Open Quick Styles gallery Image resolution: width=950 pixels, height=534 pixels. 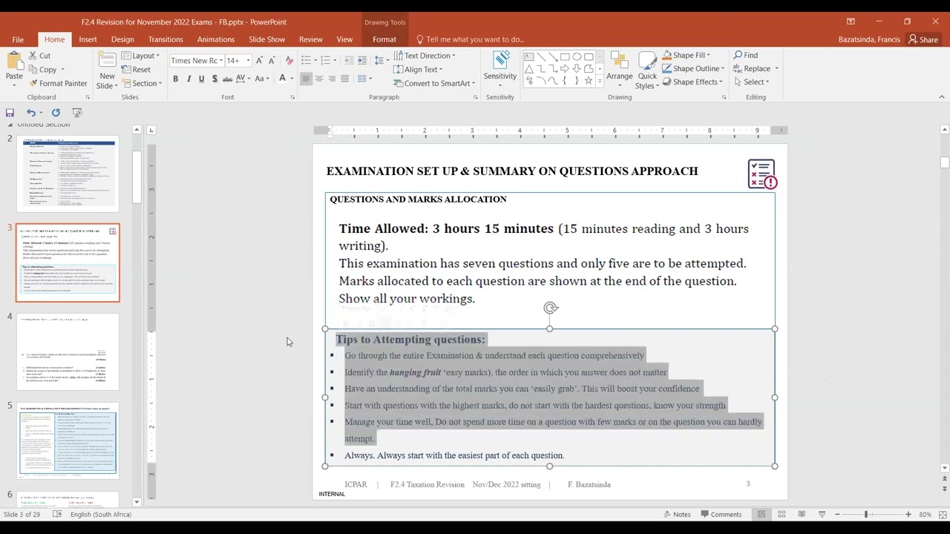647,71
